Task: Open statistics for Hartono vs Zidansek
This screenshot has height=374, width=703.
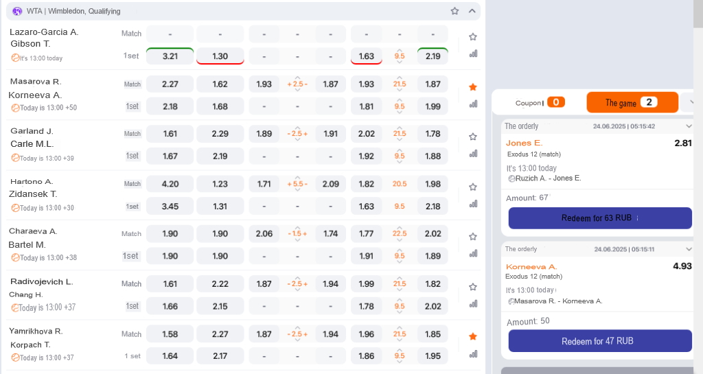Action: click(x=473, y=204)
